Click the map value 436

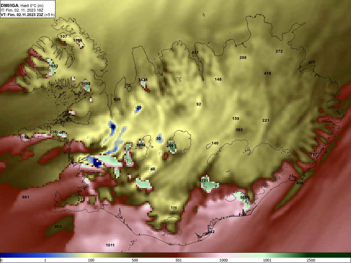pyautogui.click(x=117, y=99)
